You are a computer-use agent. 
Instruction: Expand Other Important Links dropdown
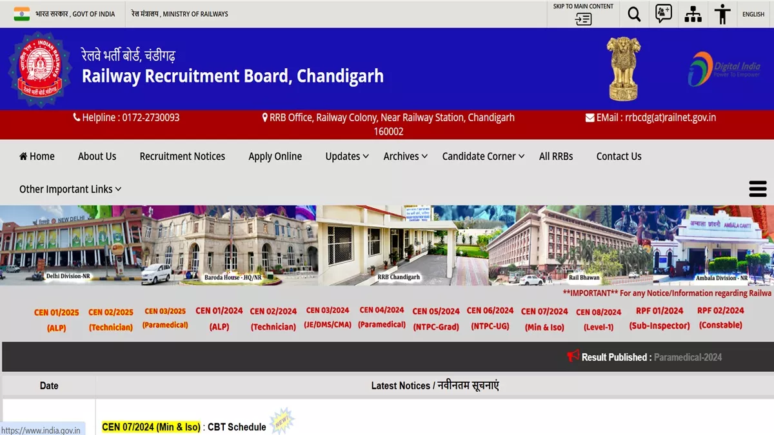(x=70, y=189)
